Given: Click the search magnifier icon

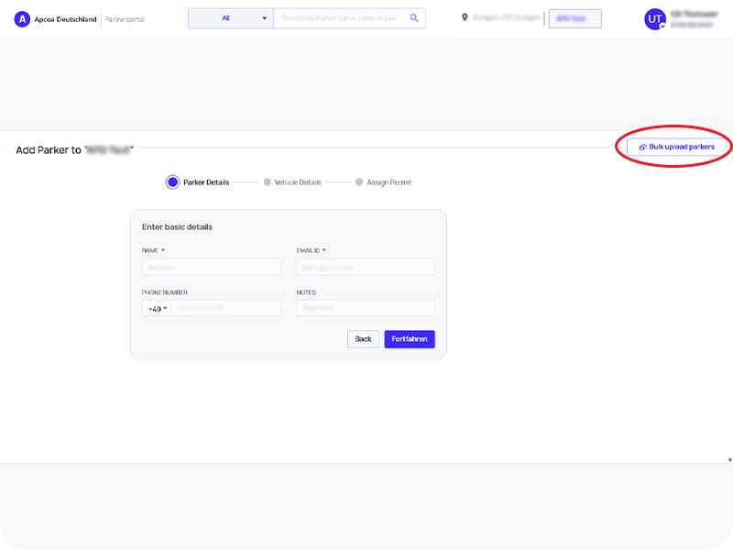Looking at the screenshot, I should pyautogui.click(x=414, y=18).
